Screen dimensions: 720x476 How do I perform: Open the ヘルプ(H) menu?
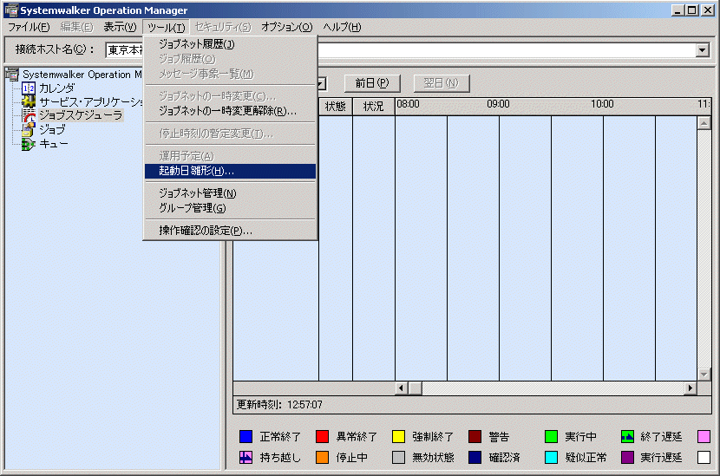[342, 27]
